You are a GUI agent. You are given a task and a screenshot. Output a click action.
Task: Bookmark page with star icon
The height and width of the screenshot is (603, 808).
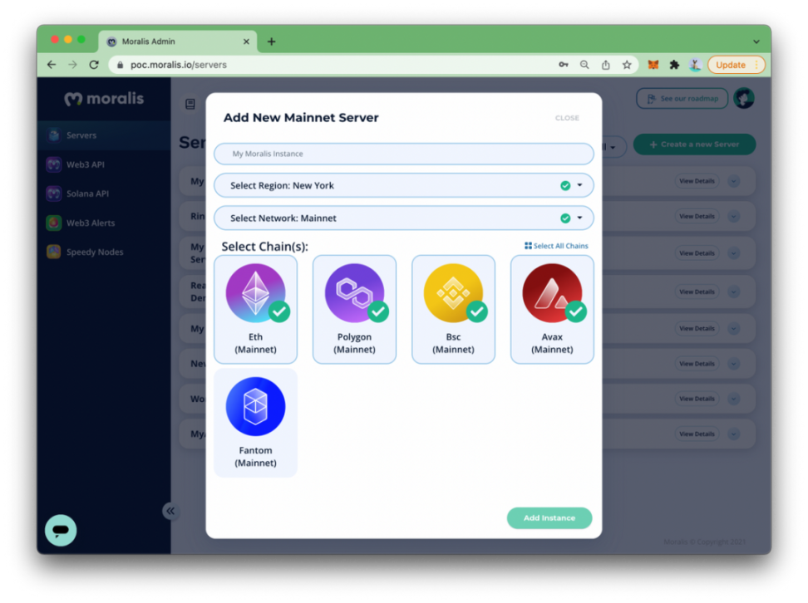[x=627, y=65]
